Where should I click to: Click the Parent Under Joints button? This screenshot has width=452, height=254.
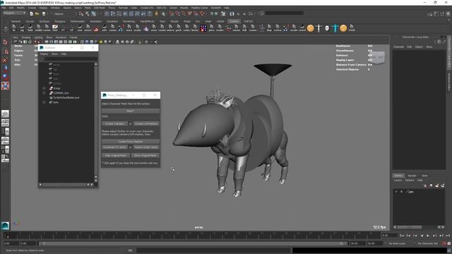(x=146, y=147)
